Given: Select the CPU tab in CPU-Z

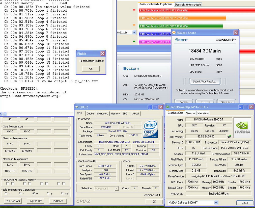Looking at the screenshot, I should point(79,113).
